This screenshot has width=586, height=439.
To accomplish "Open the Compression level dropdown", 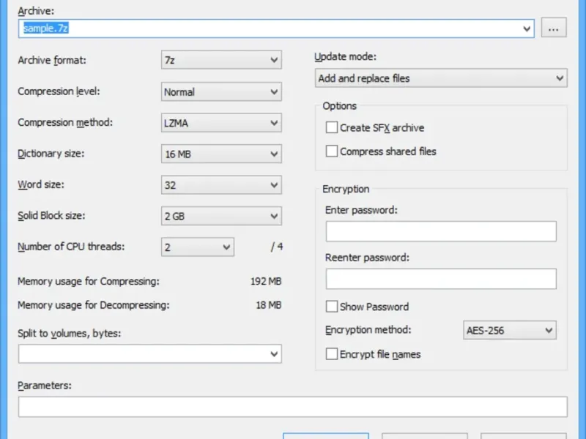I will point(221,92).
